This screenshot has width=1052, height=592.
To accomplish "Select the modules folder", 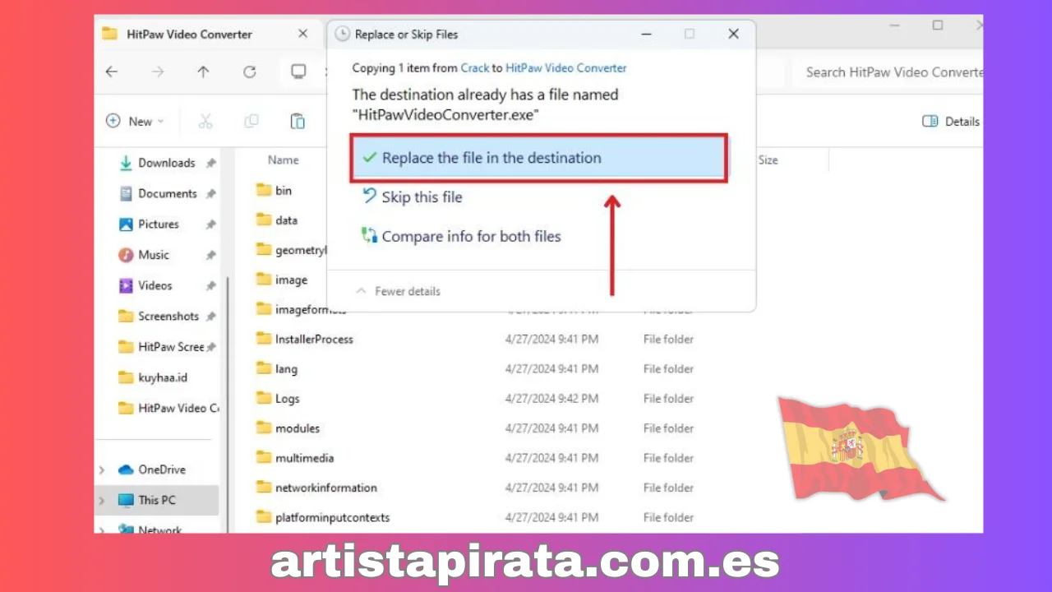I will coord(298,428).
